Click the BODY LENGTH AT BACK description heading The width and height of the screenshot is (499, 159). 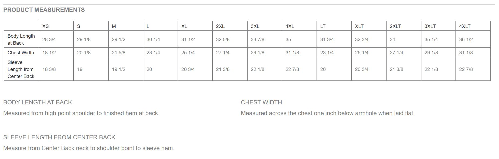click(38, 103)
